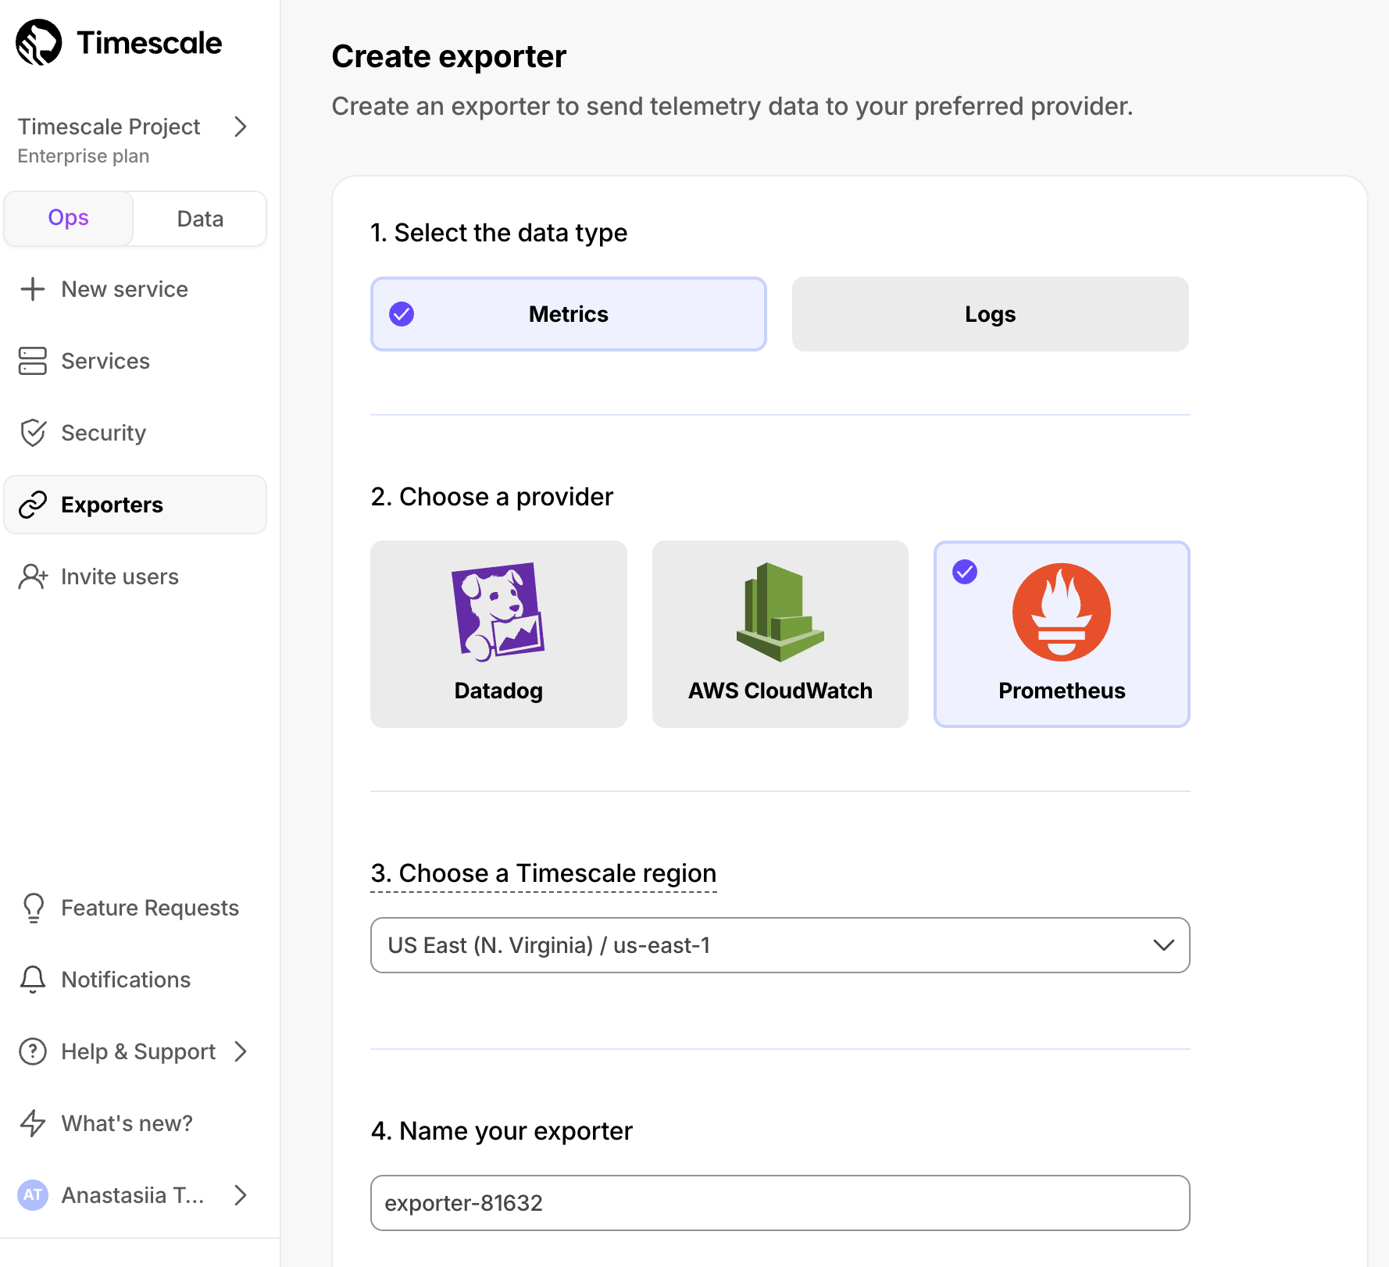1389x1267 pixels.
Task: Click the AT user avatar
Action: coord(33,1195)
